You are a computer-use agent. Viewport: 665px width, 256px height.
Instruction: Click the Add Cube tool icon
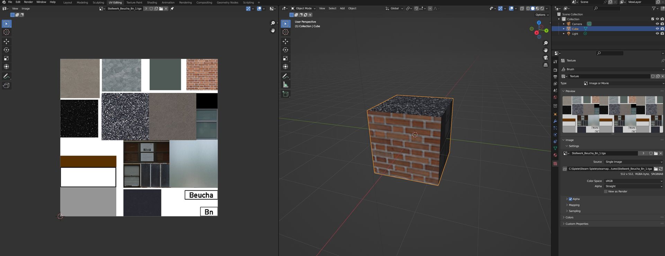(x=285, y=94)
